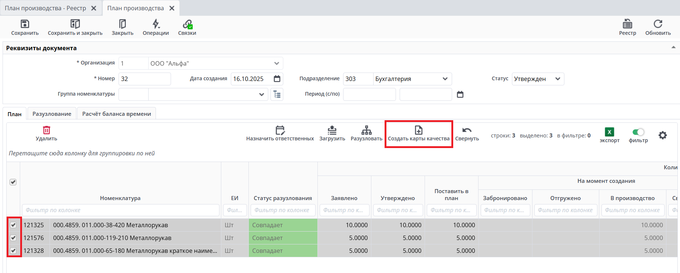
Task: Click Разузловать hierarchy icon
Action: [366, 130]
